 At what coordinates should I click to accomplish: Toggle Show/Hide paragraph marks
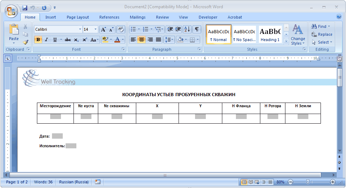coord(197,29)
